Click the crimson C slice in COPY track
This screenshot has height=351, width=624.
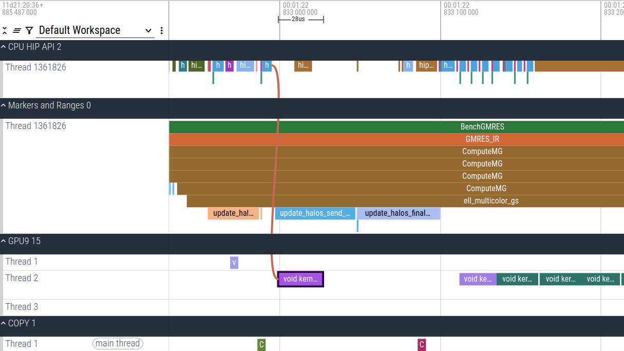click(422, 344)
